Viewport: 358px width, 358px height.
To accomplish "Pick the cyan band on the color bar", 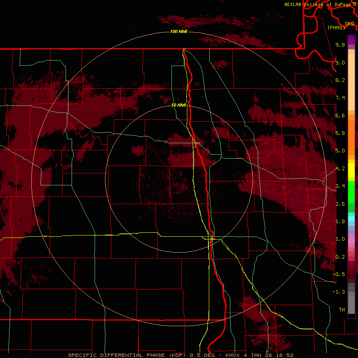I will tap(351, 219).
